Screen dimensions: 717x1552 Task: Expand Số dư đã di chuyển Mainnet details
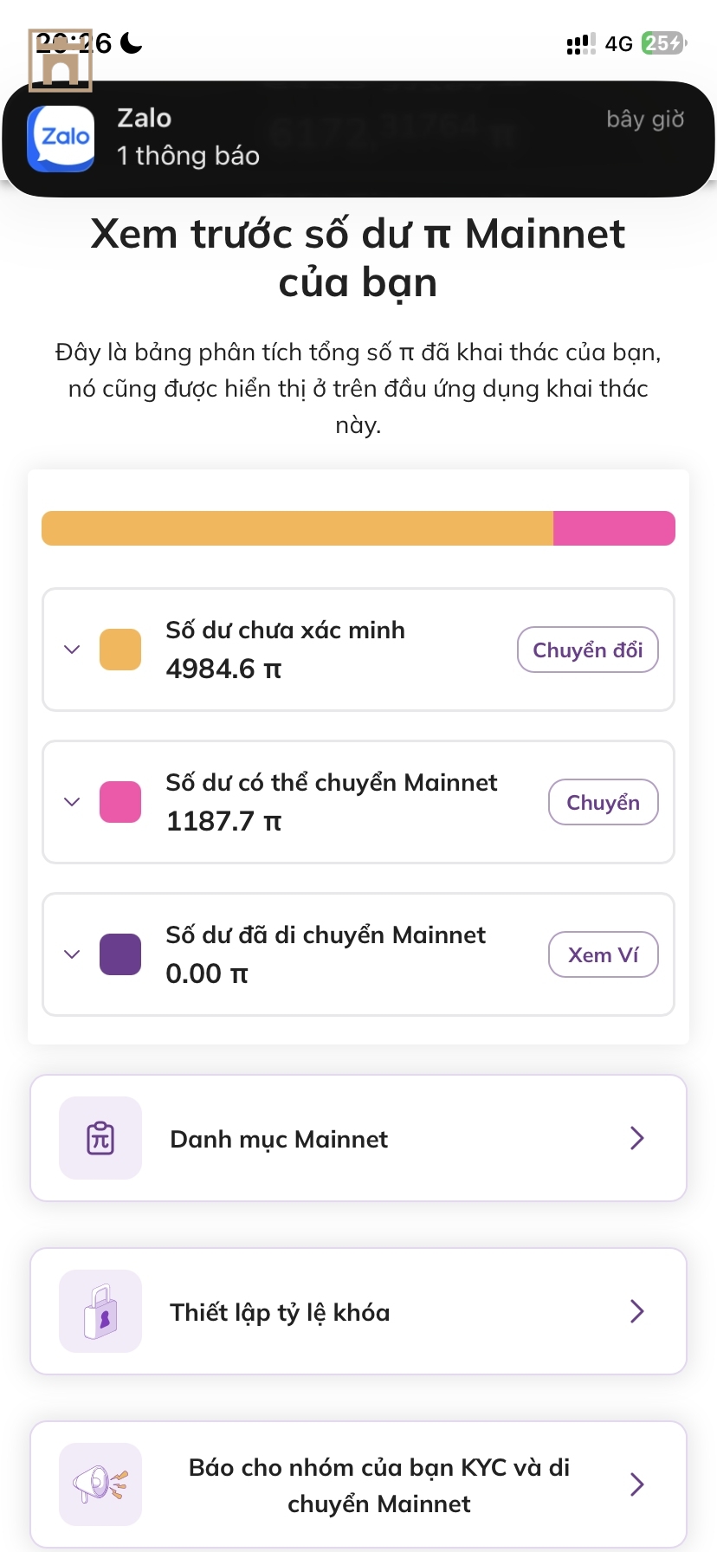point(72,954)
